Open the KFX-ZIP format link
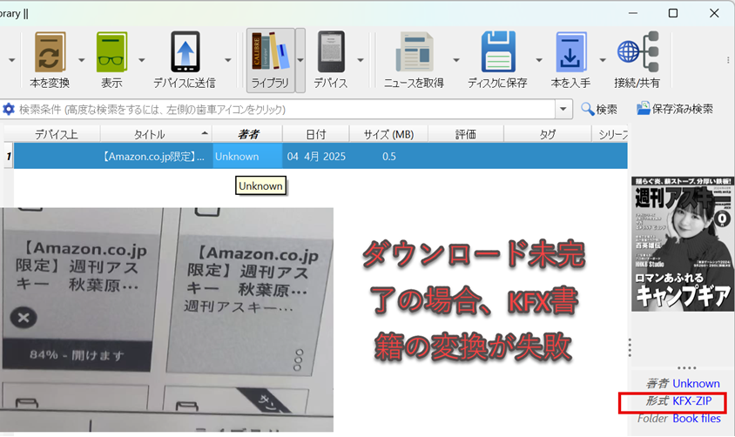This screenshot has width=735, height=437. (x=691, y=401)
